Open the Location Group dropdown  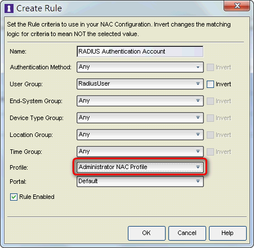tap(140, 135)
